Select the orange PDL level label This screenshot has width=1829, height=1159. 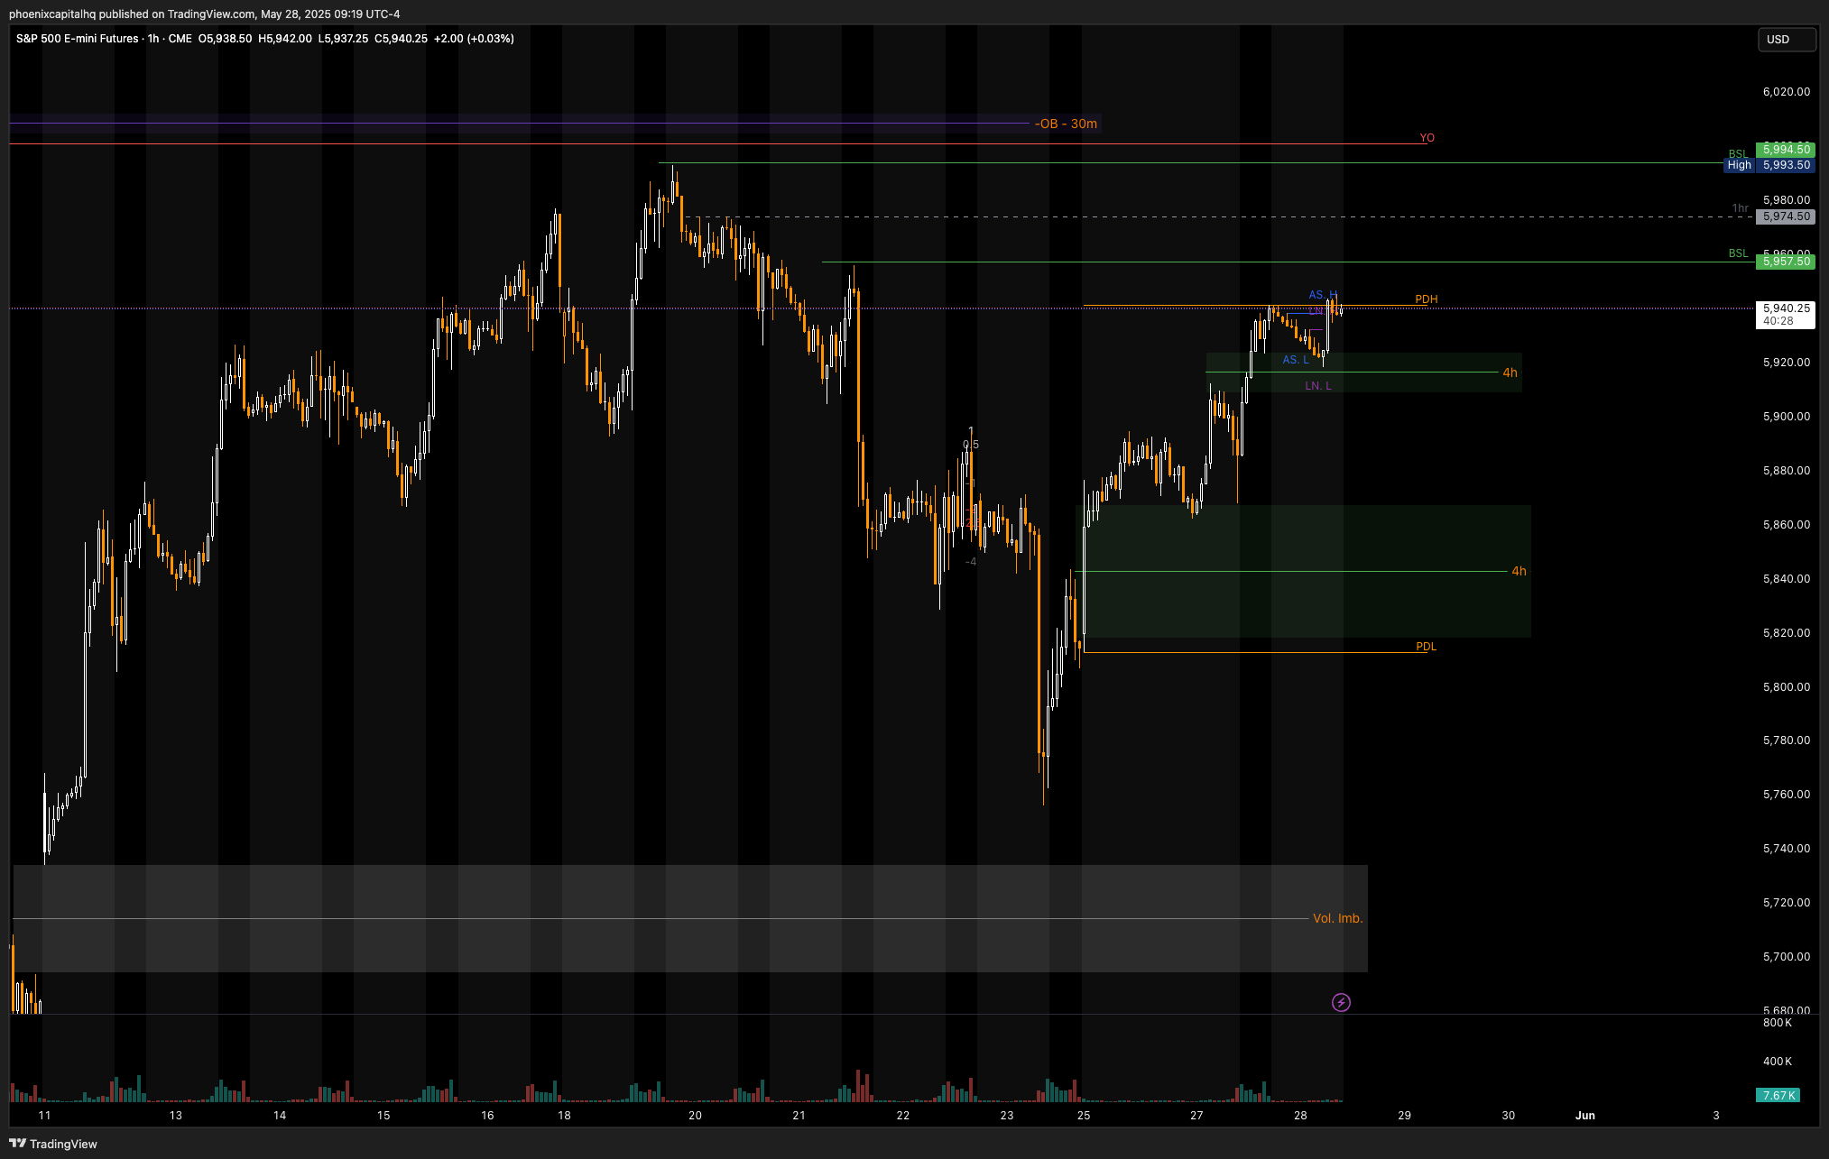(x=1426, y=647)
